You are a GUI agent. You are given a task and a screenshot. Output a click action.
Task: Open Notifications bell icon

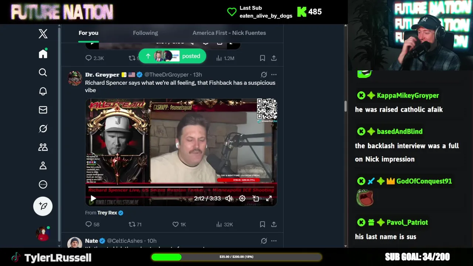point(43,91)
